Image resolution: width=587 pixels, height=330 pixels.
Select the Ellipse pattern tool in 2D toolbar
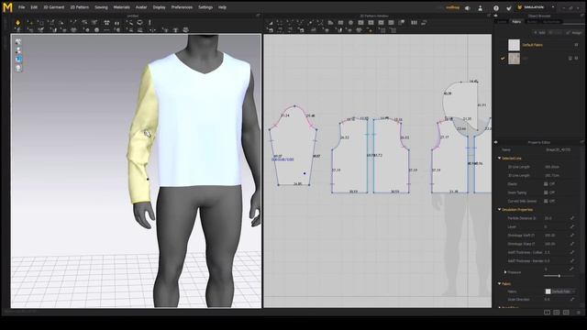[x=350, y=23]
